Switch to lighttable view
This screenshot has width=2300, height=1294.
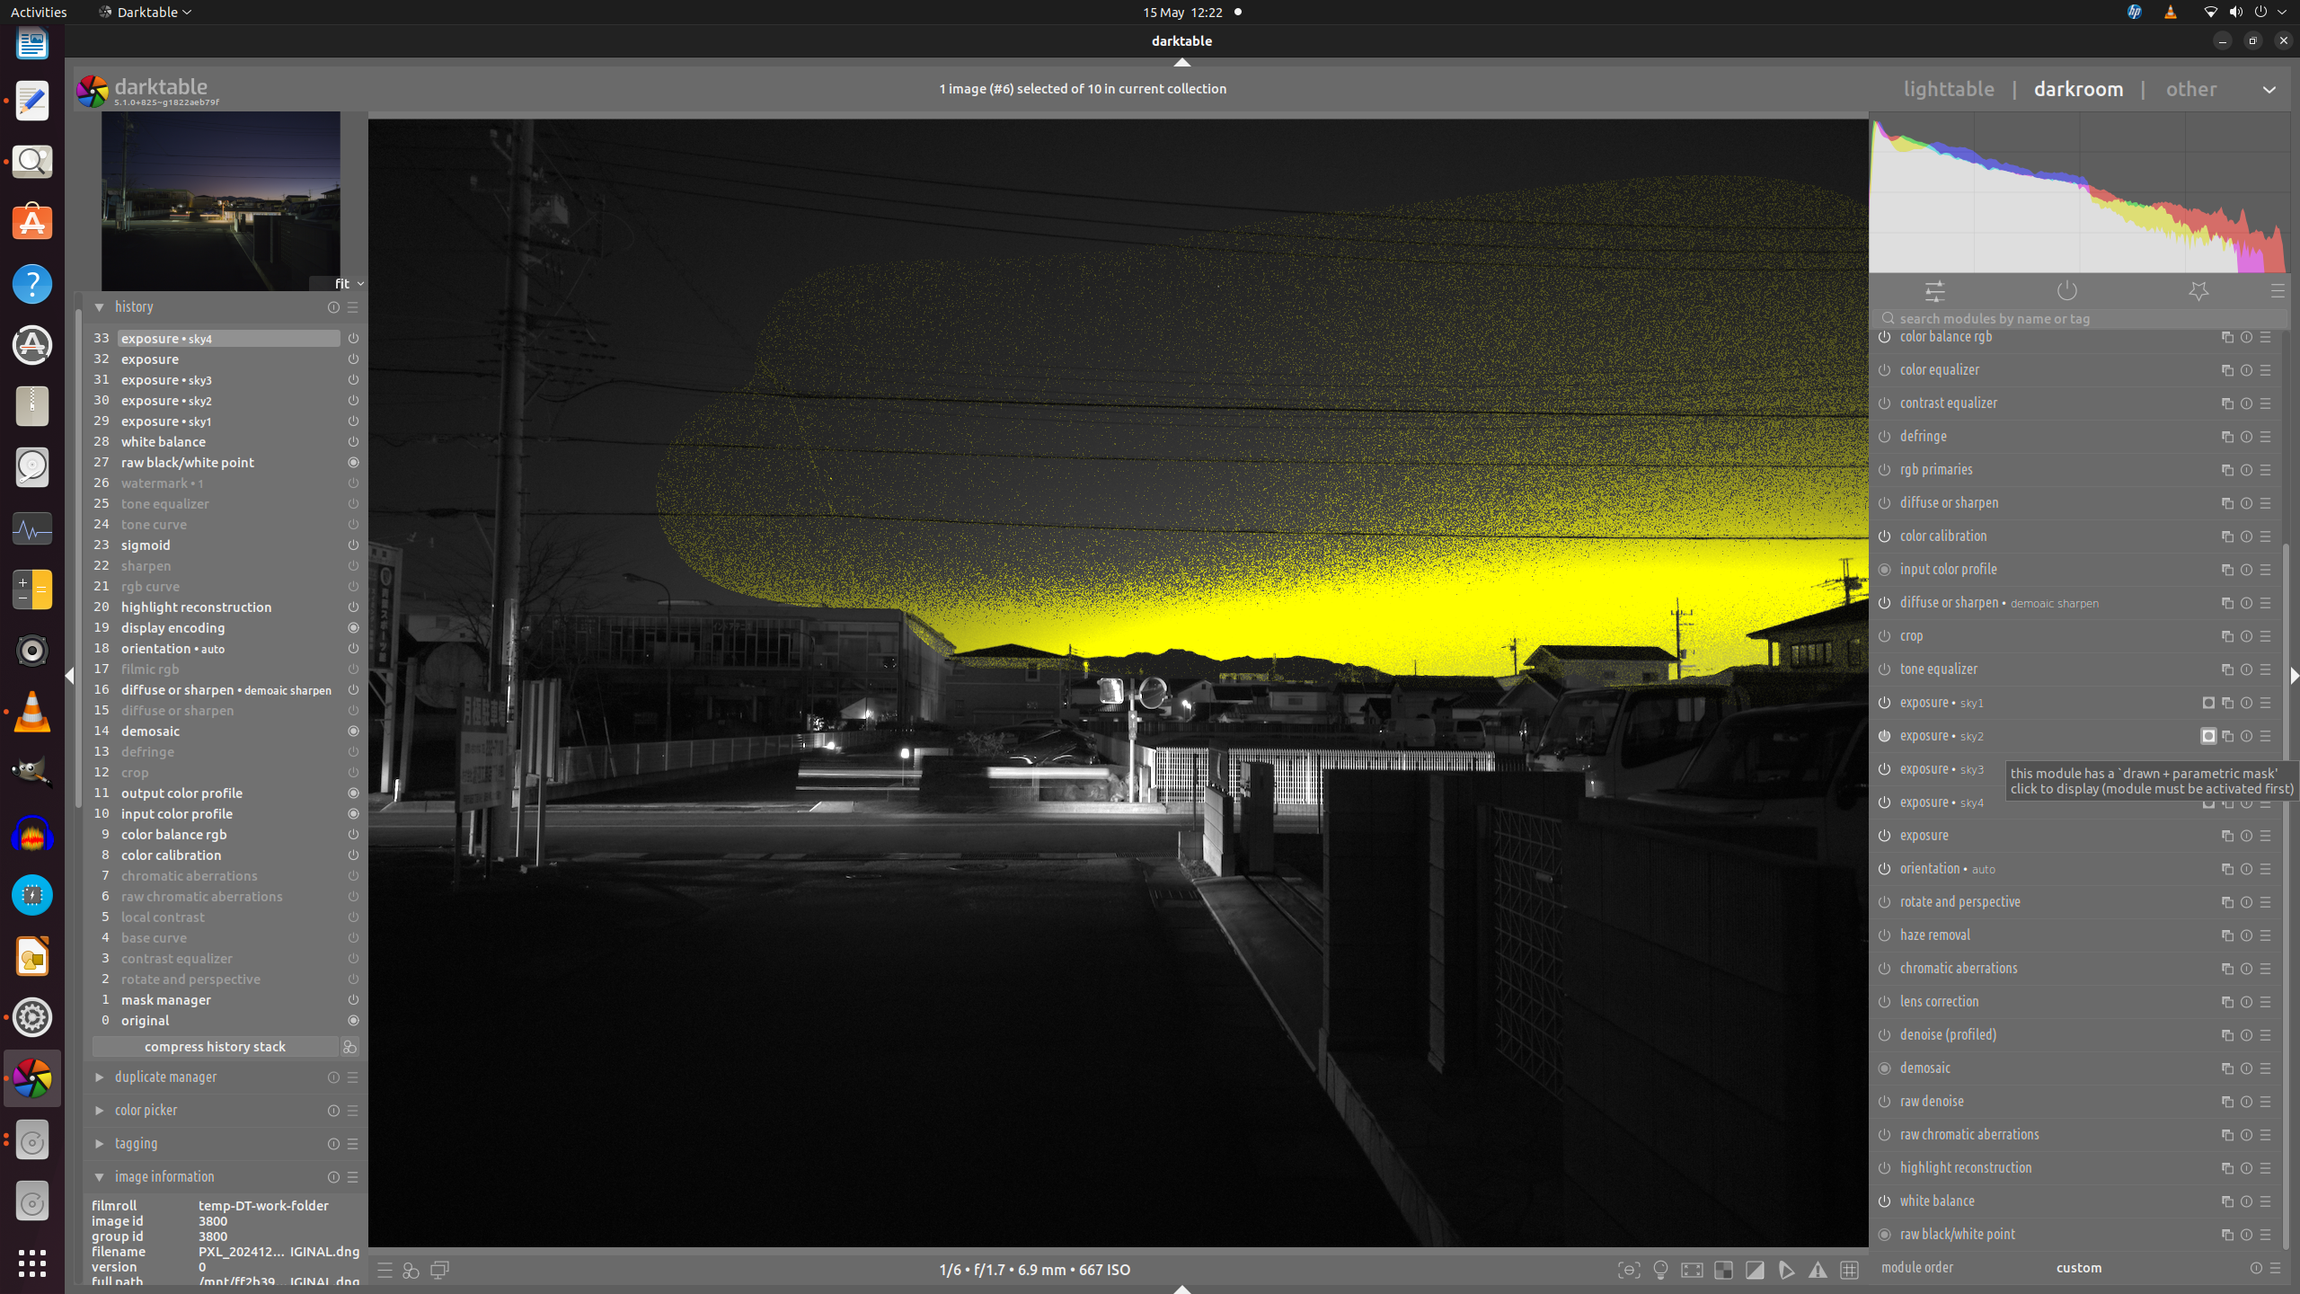point(1949,89)
